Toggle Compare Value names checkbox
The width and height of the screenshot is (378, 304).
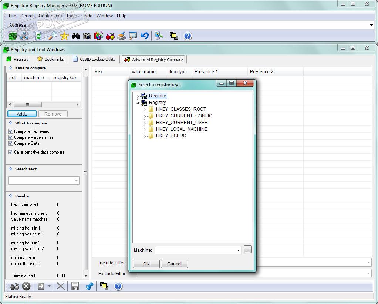point(10,137)
